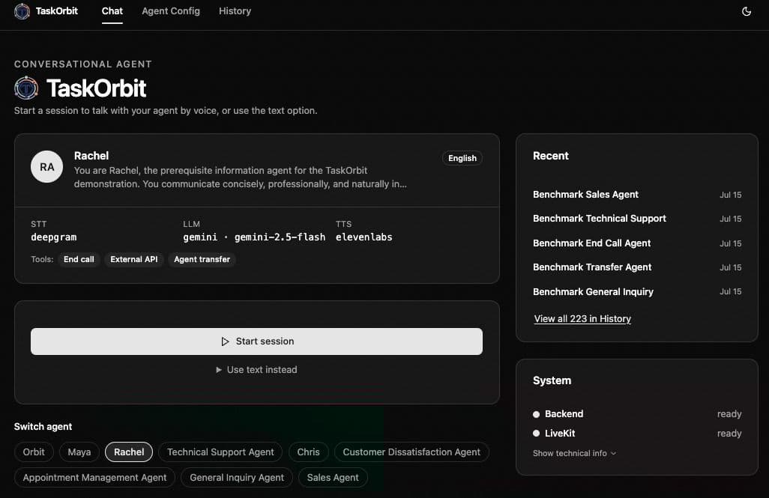
Task: Click the gemini-2.5-flash LLM value
Action: pos(254,237)
